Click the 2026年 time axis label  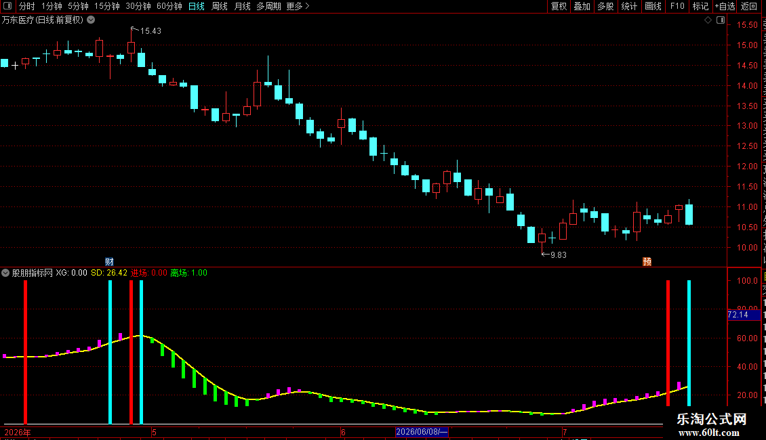pyautogui.click(x=18, y=433)
